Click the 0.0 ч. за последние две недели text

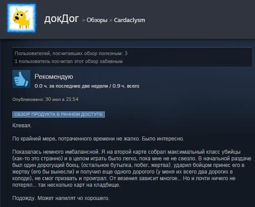(71, 86)
